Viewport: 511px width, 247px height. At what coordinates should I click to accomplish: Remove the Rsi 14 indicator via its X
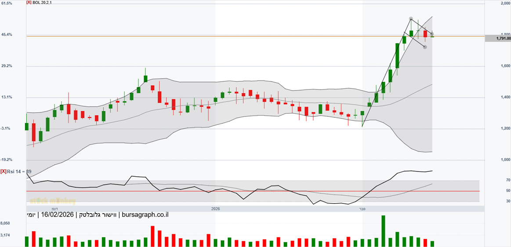[4, 171]
